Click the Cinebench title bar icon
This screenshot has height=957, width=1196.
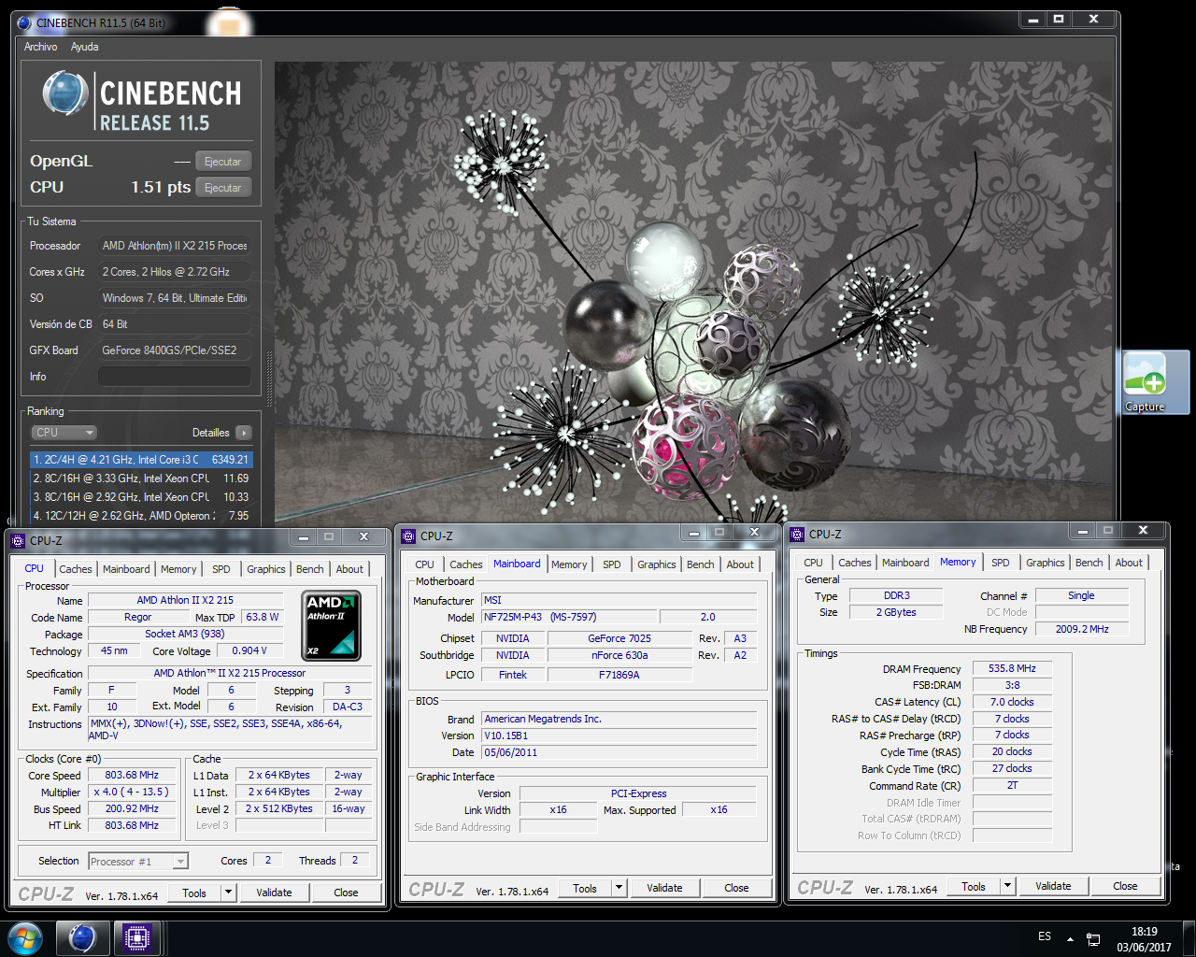pyautogui.click(x=24, y=22)
